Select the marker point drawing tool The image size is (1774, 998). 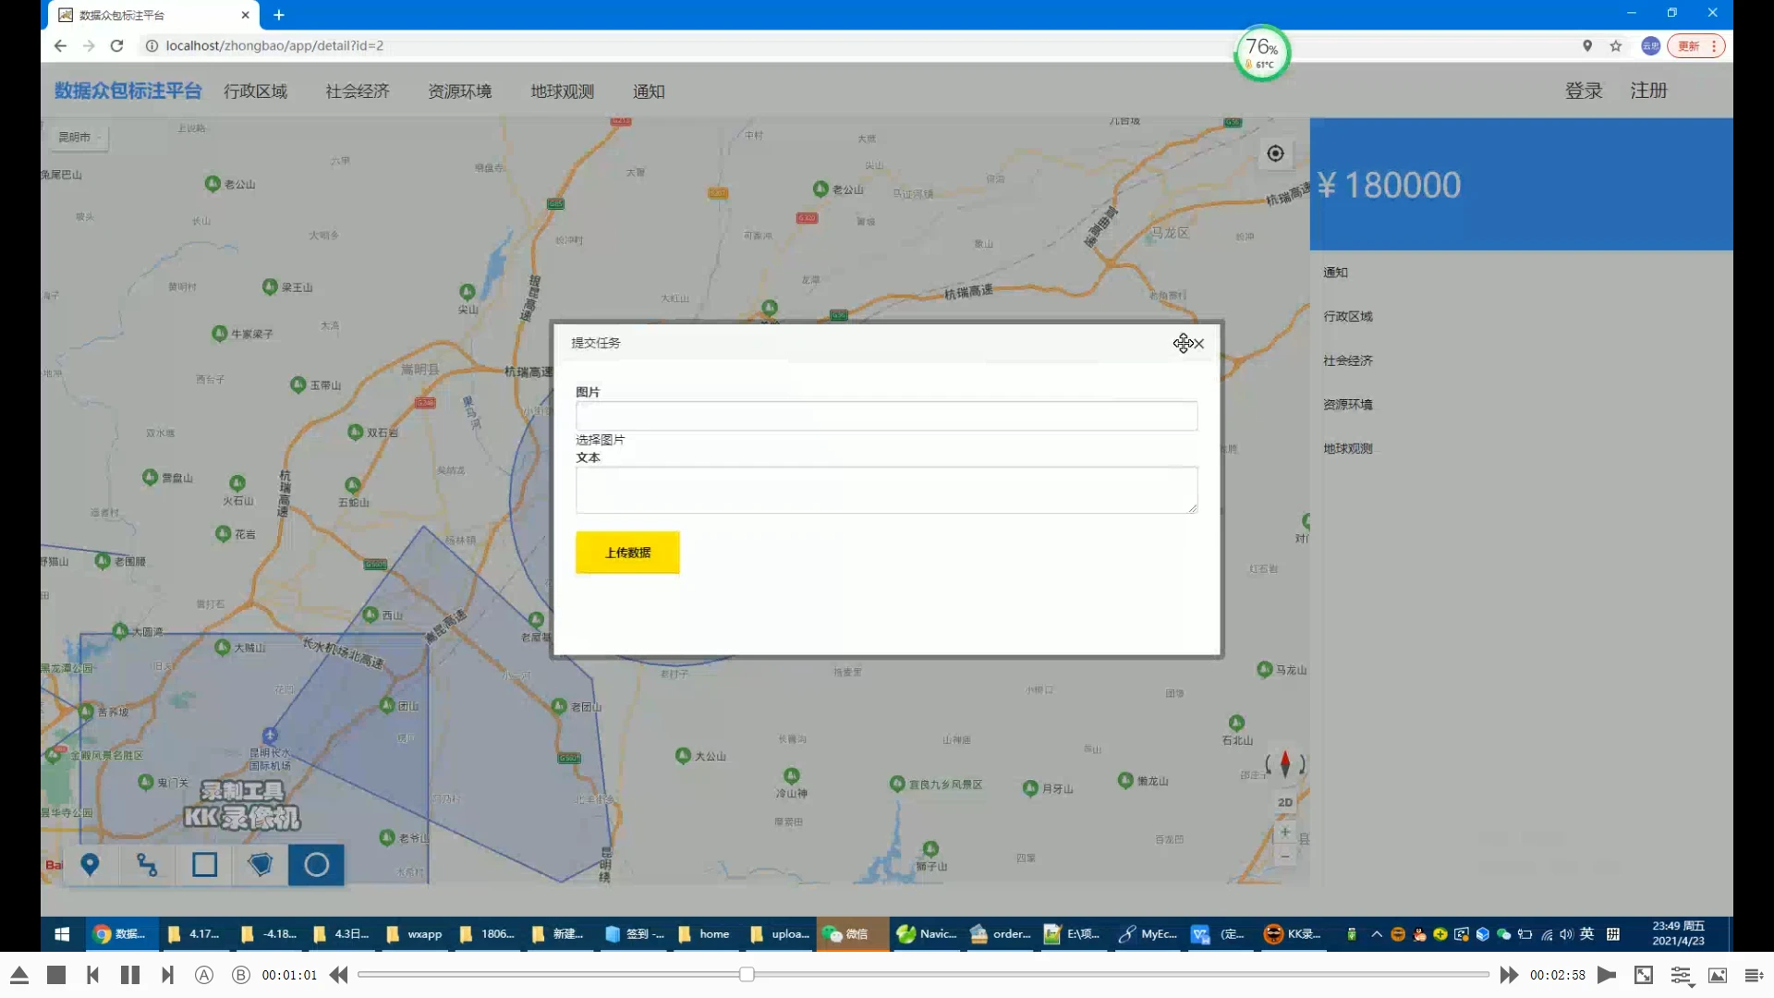tap(90, 865)
